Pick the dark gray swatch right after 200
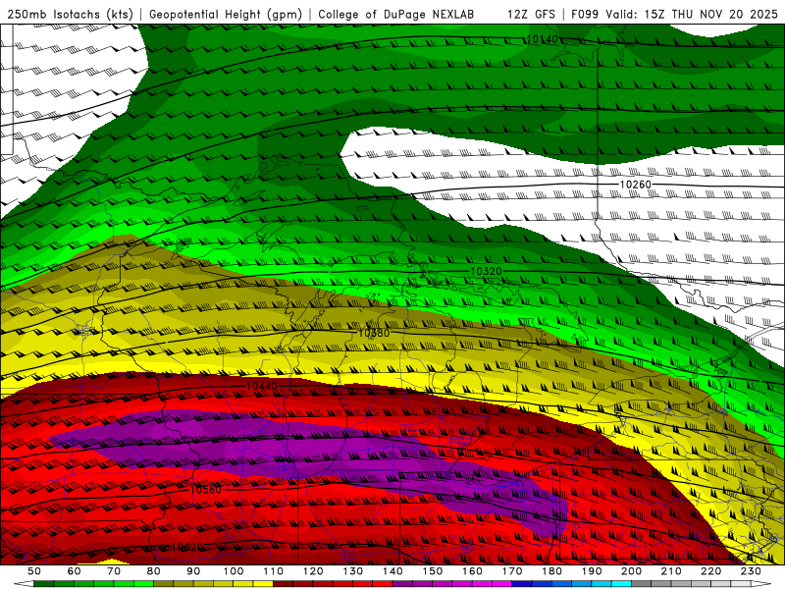This screenshot has width=785, height=589. 642,584
